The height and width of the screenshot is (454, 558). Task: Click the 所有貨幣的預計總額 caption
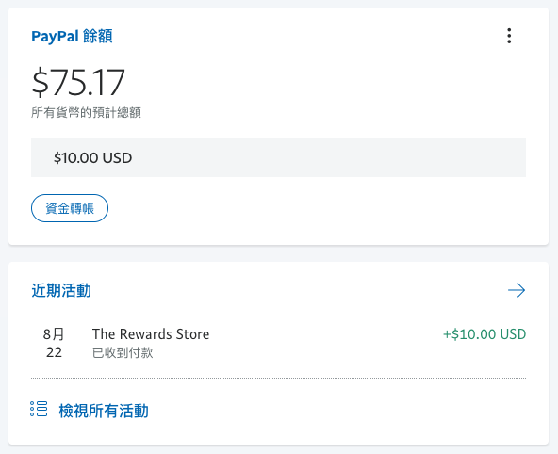[86, 113]
